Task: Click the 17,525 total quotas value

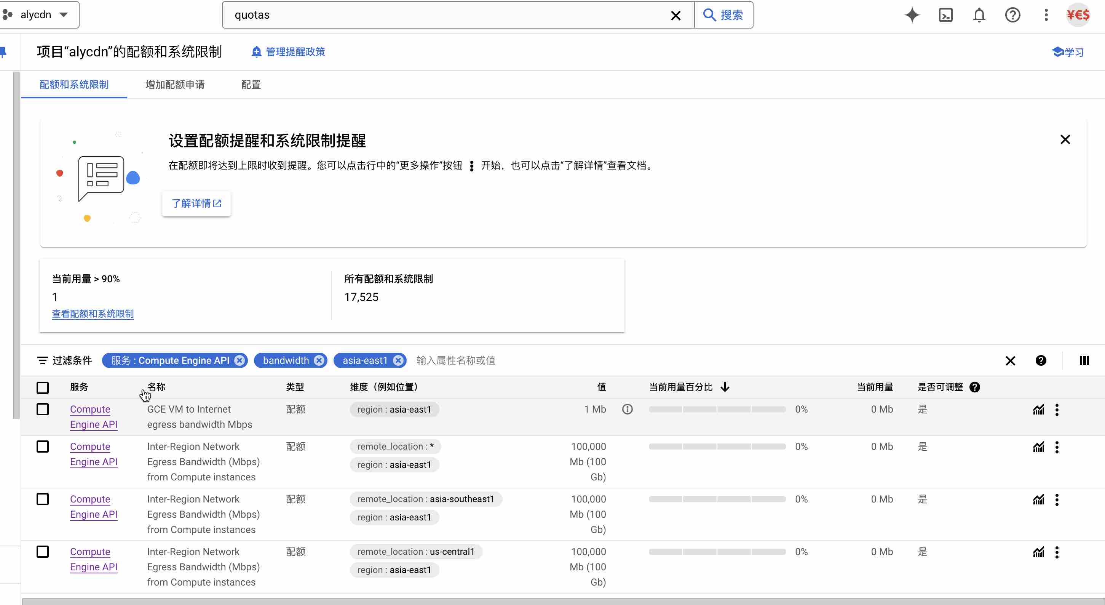Action: 361,297
